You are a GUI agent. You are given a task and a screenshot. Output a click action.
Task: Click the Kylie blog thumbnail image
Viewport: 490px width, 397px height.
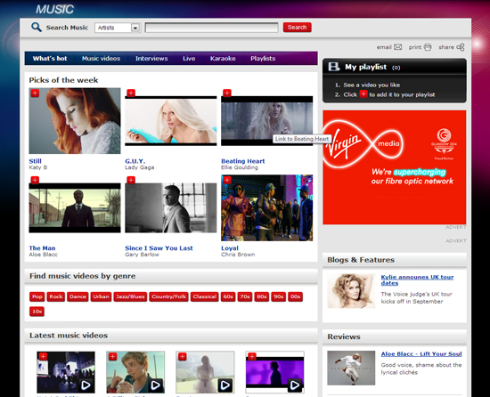[x=351, y=291]
